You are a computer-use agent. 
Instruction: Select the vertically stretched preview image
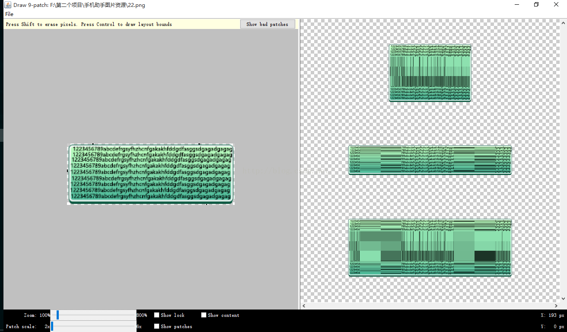[430, 73]
